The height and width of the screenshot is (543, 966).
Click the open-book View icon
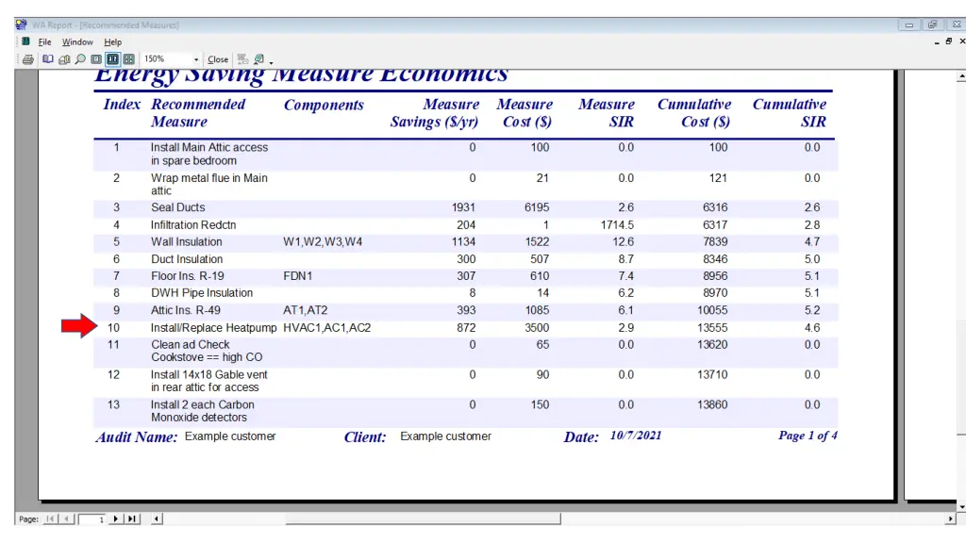pos(47,59)
